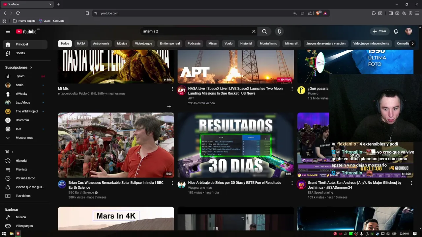Select the Minecraft filter chip
This screenshot has width=422, height=237.
click(x=292, y=43)
